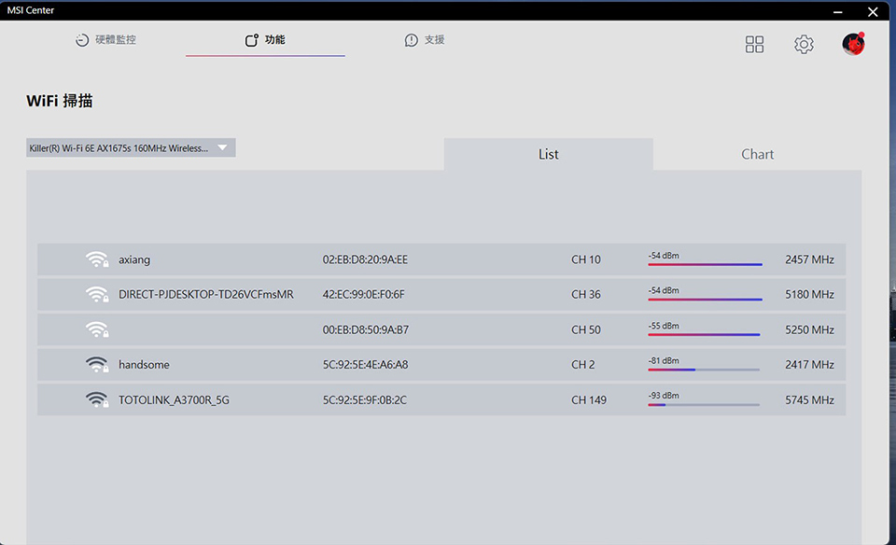Expand the Killer Wi-Fi adapter dropdown
Viewport: 896px width, 545px height.
(x=131, y=148)
